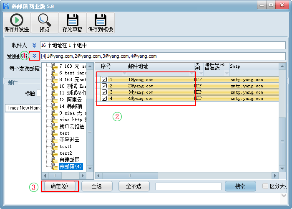Click folder icon of 自建邮局 group

54,160
